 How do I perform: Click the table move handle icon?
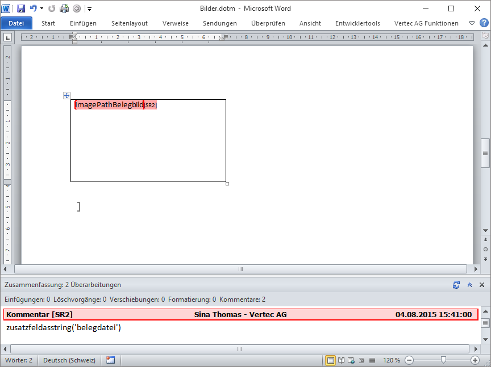[x=66, y=96]
